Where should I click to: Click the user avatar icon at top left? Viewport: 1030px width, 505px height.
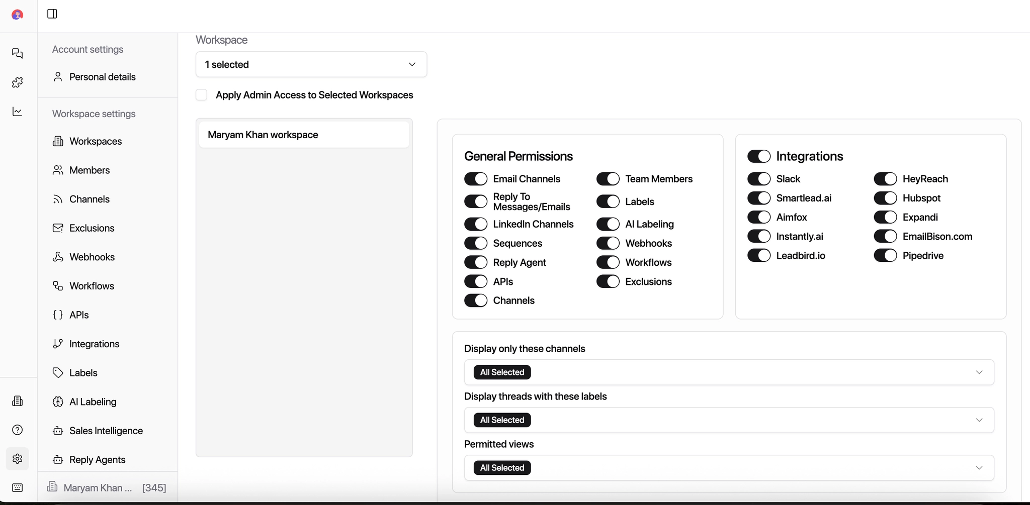point(17,15)
